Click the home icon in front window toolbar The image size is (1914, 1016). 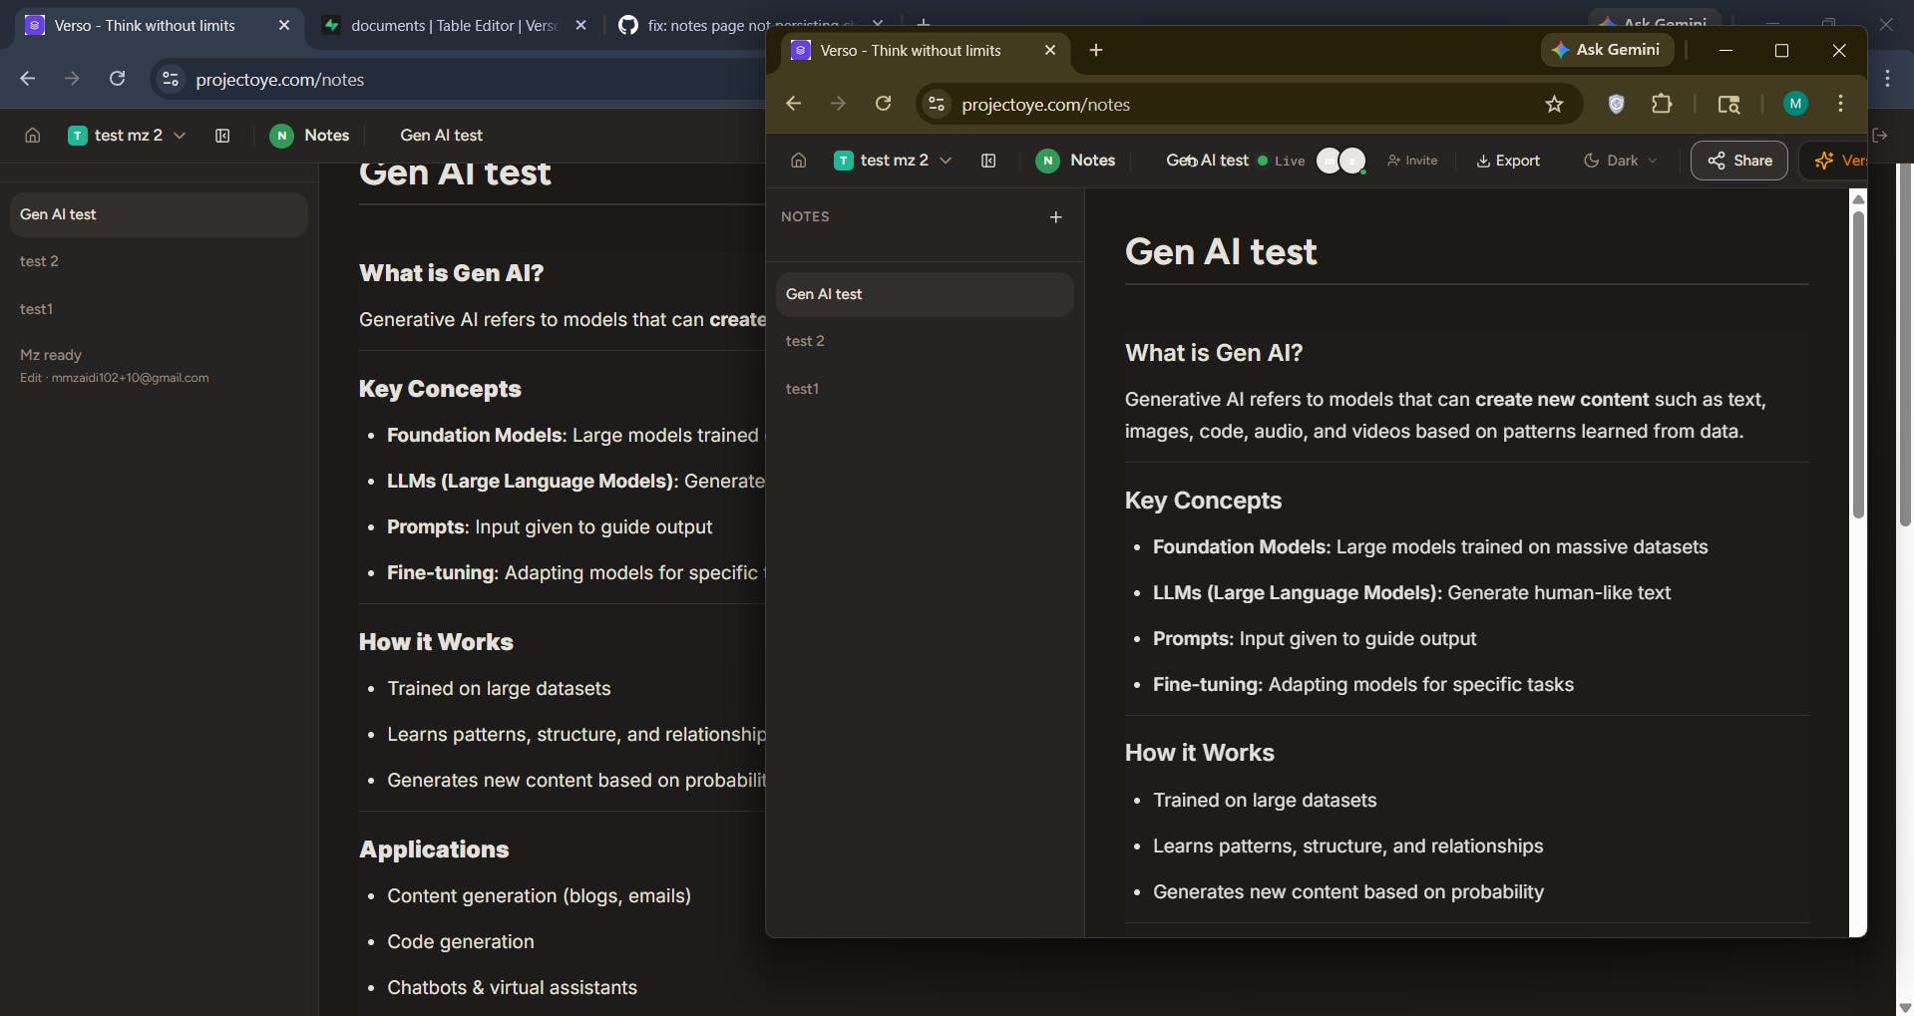pyautogui.click(x=798, y=161)
